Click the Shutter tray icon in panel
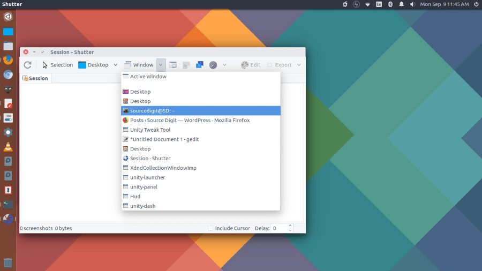This screenshot has width=482, height=271. (345, 4)
